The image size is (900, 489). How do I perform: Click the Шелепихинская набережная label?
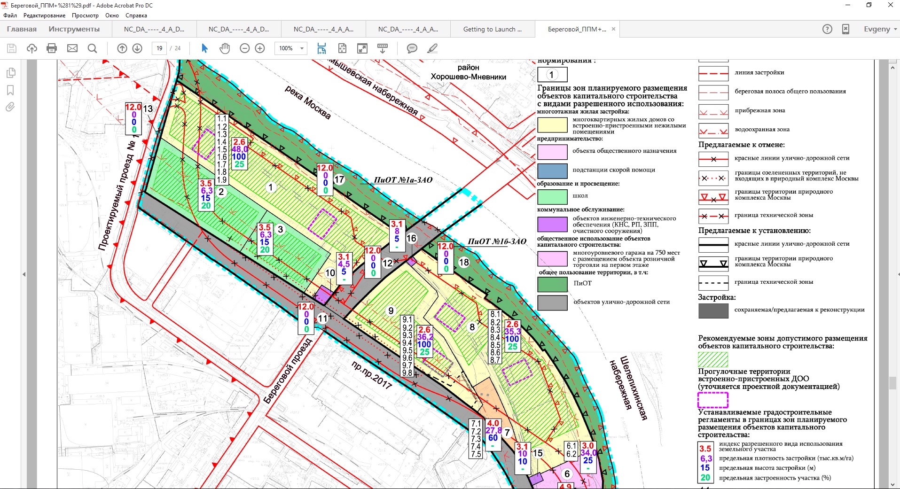[628, 388]
